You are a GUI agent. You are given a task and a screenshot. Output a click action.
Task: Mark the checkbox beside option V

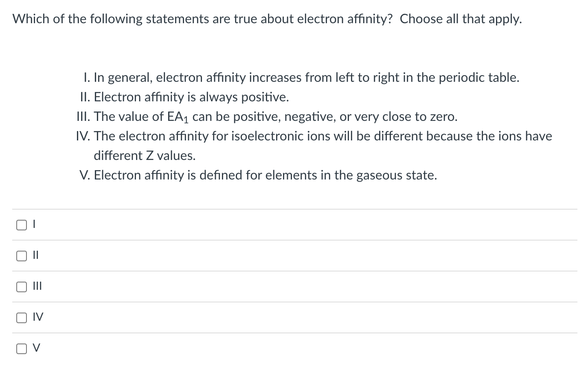pyautogui.click(x=21, y=349)
